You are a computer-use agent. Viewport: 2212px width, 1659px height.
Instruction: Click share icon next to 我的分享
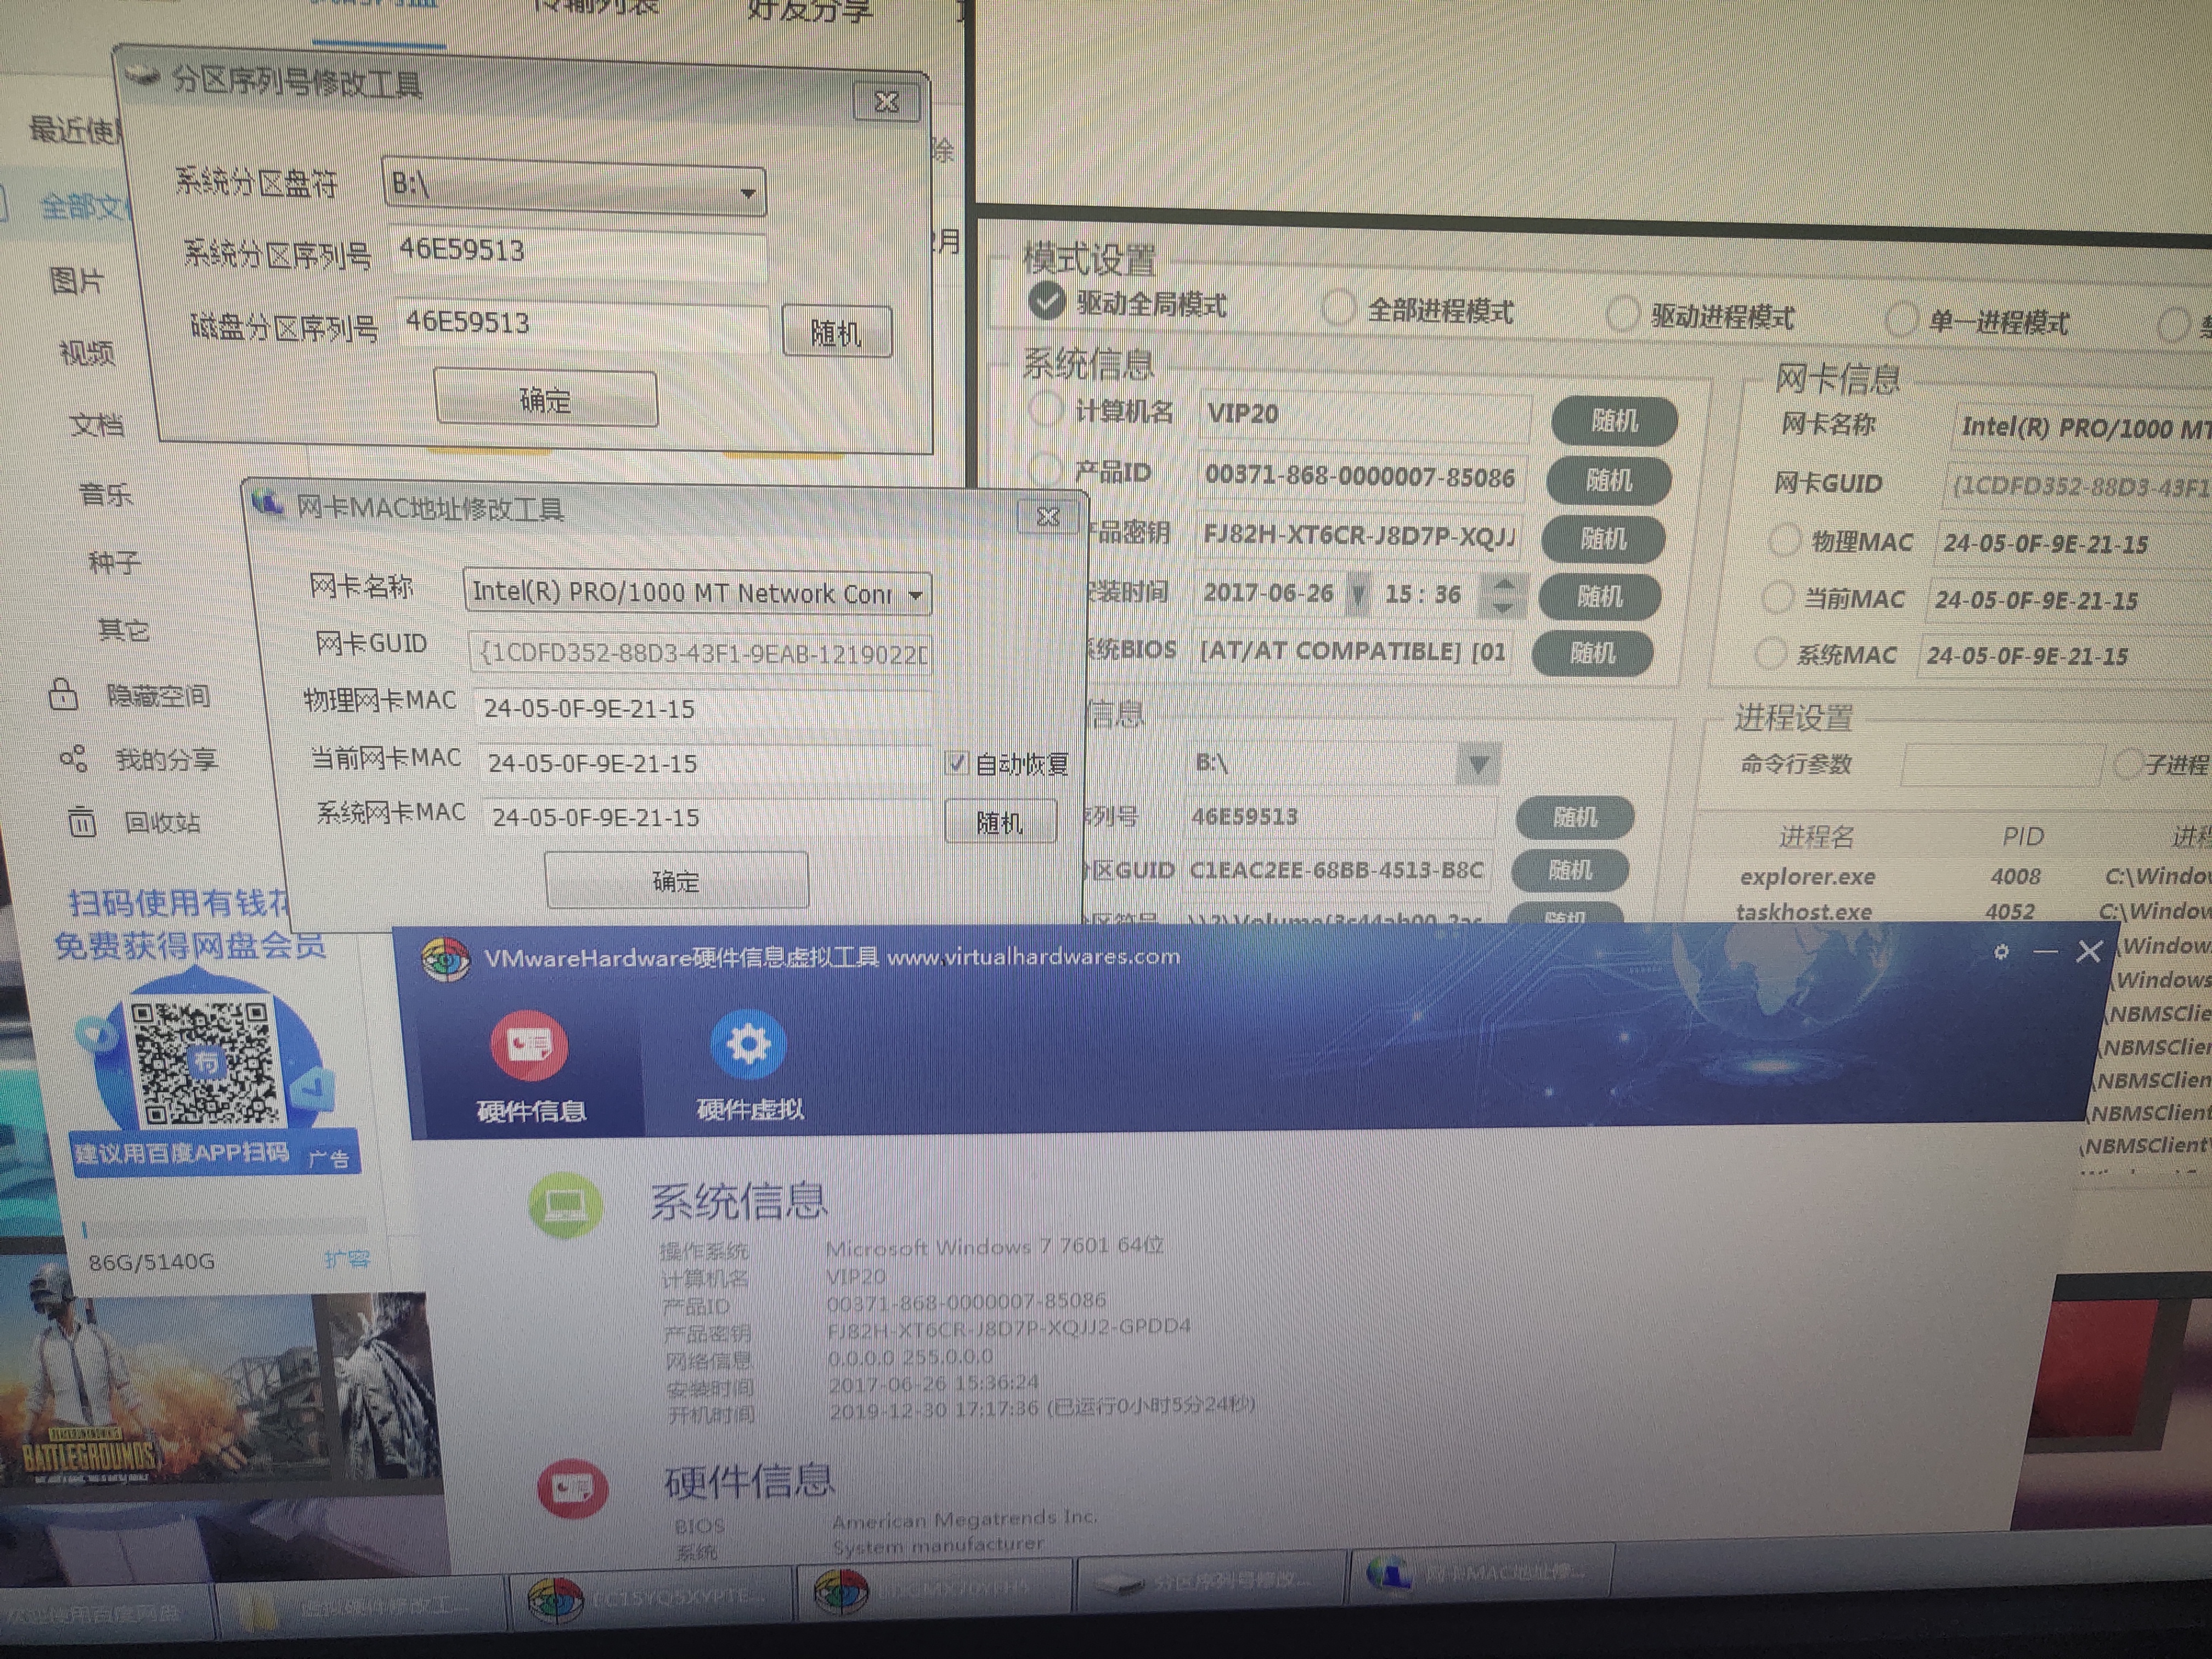point(73,759)
